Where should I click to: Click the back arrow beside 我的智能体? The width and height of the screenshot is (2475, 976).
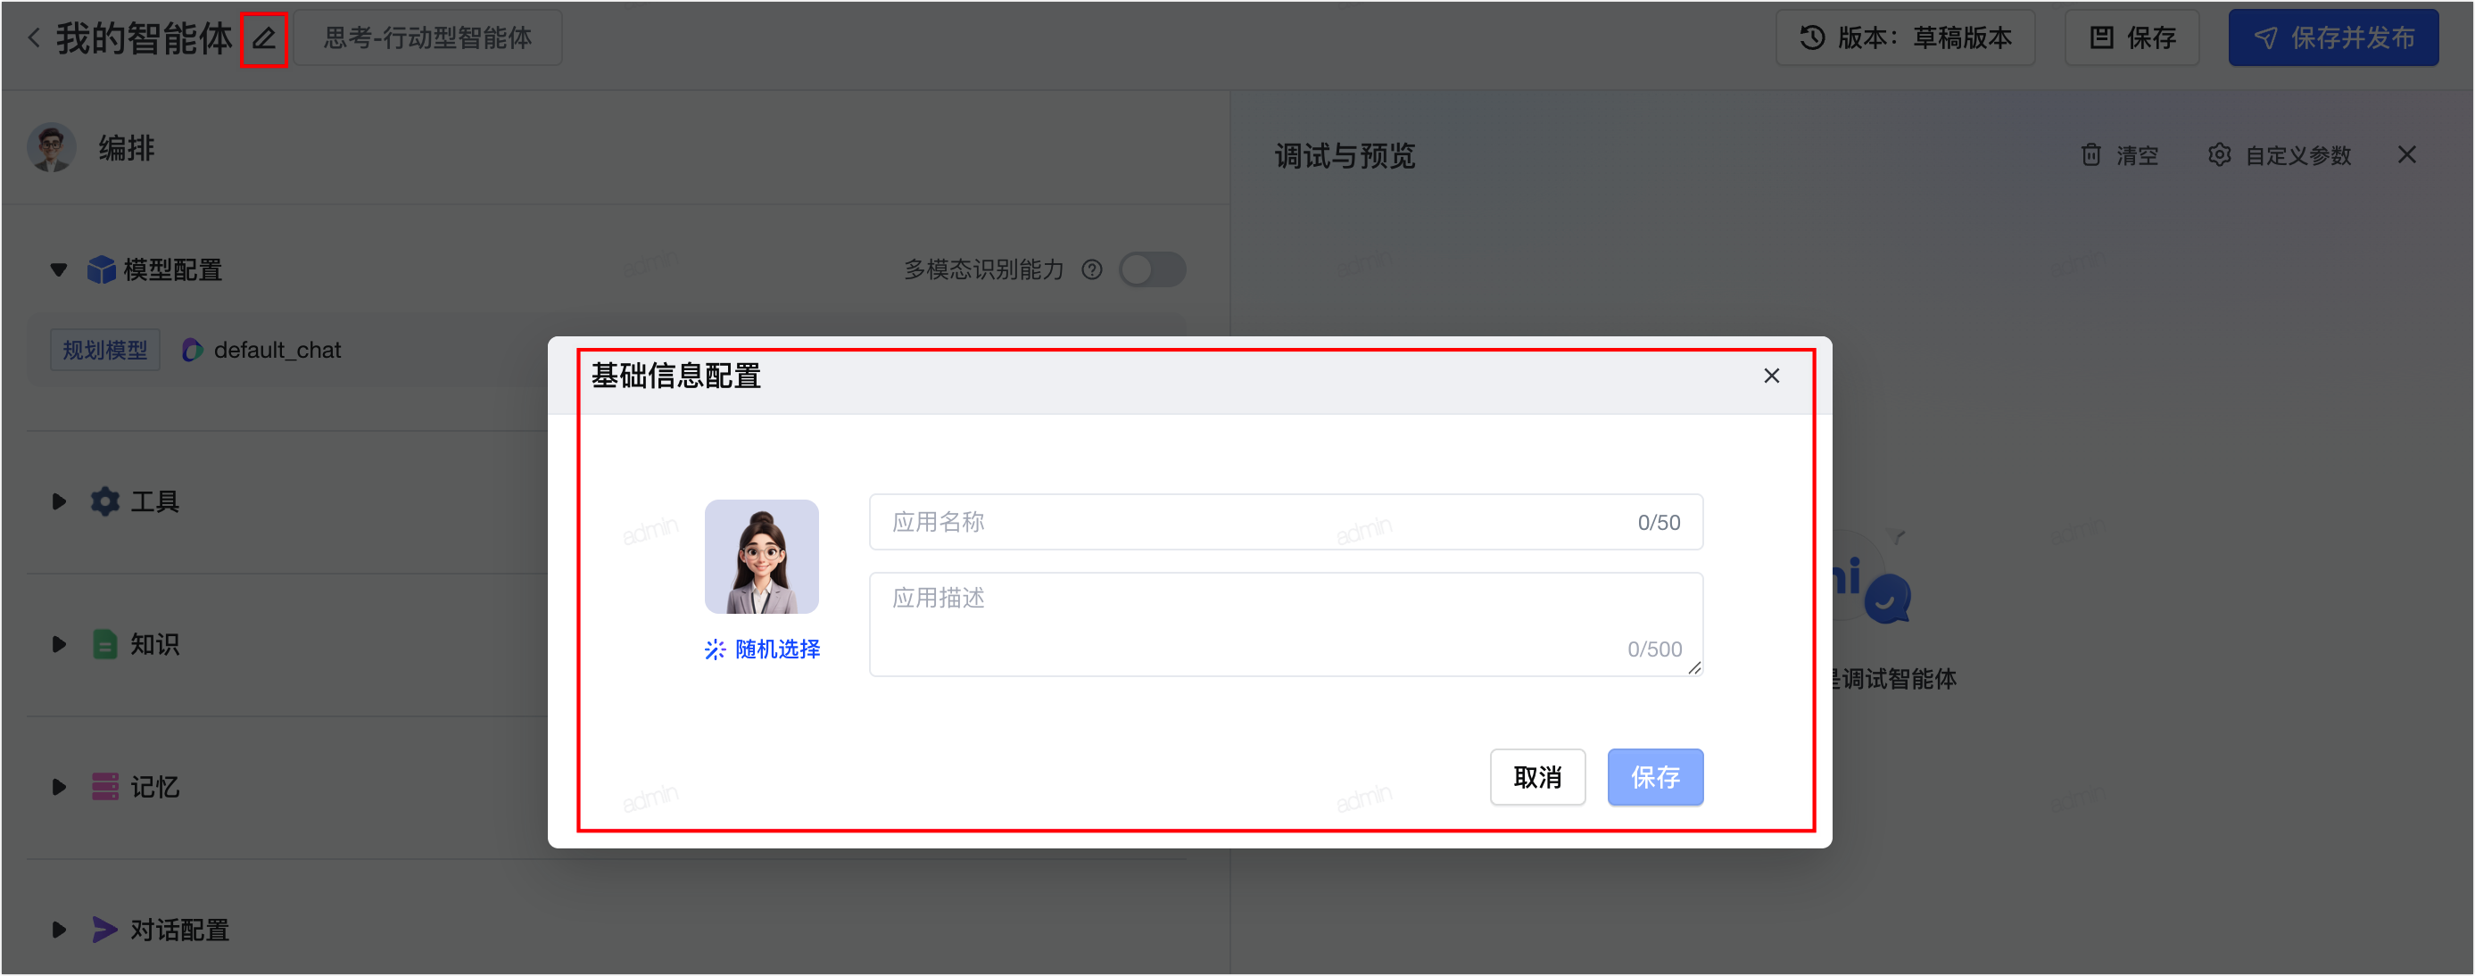[35, 37]
